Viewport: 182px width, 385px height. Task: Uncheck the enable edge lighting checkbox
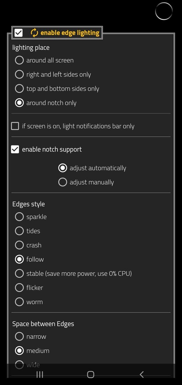coord(18,33)
